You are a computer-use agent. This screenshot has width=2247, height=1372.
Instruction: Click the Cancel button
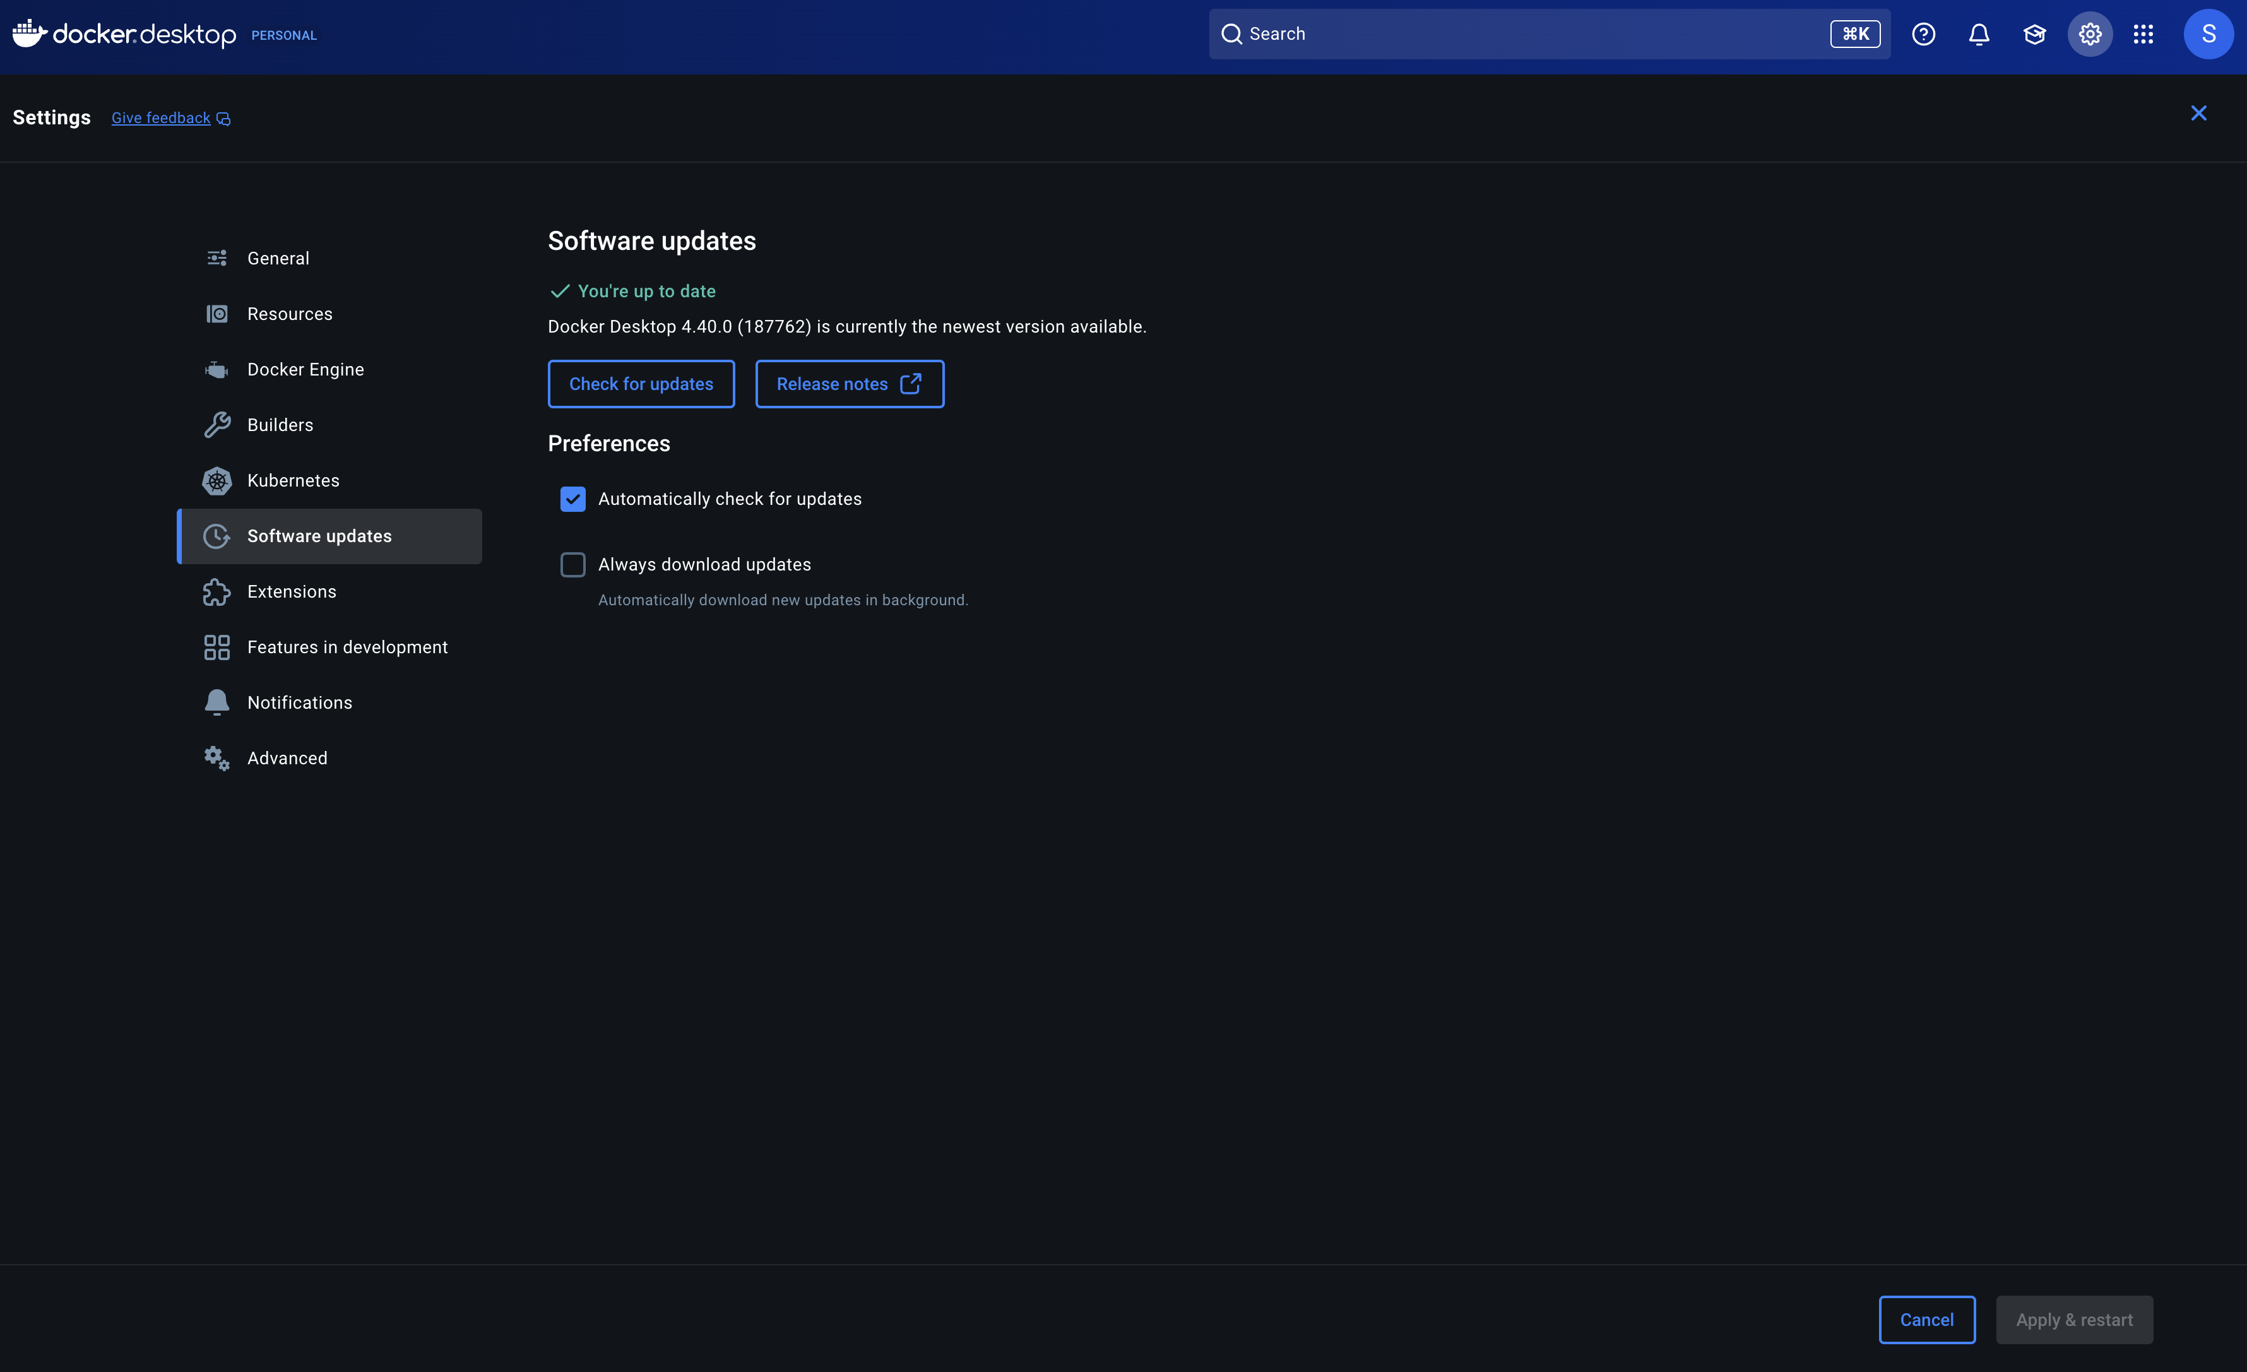pyautogui.click(x=1927, y=1320)
